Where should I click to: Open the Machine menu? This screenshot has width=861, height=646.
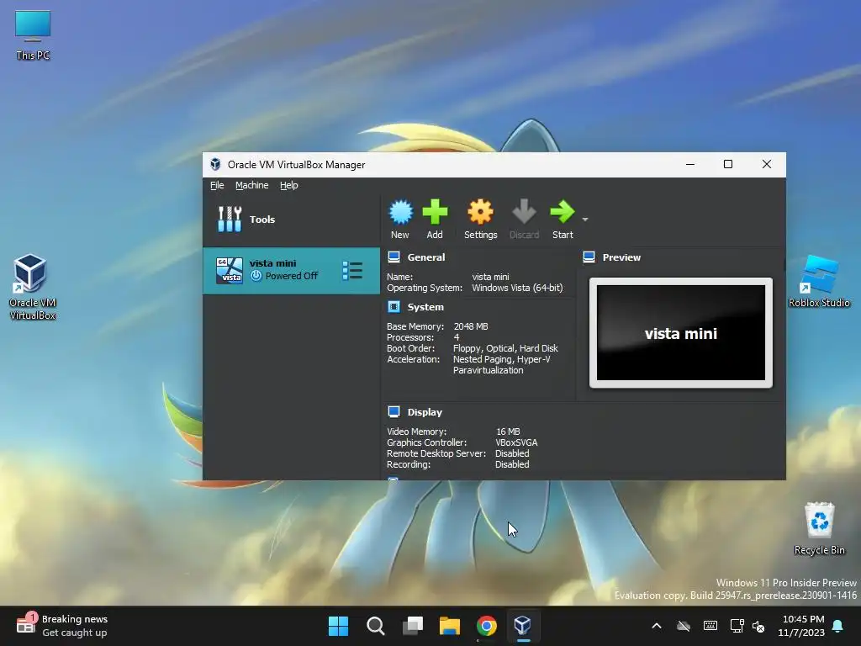tap(251, 185)
